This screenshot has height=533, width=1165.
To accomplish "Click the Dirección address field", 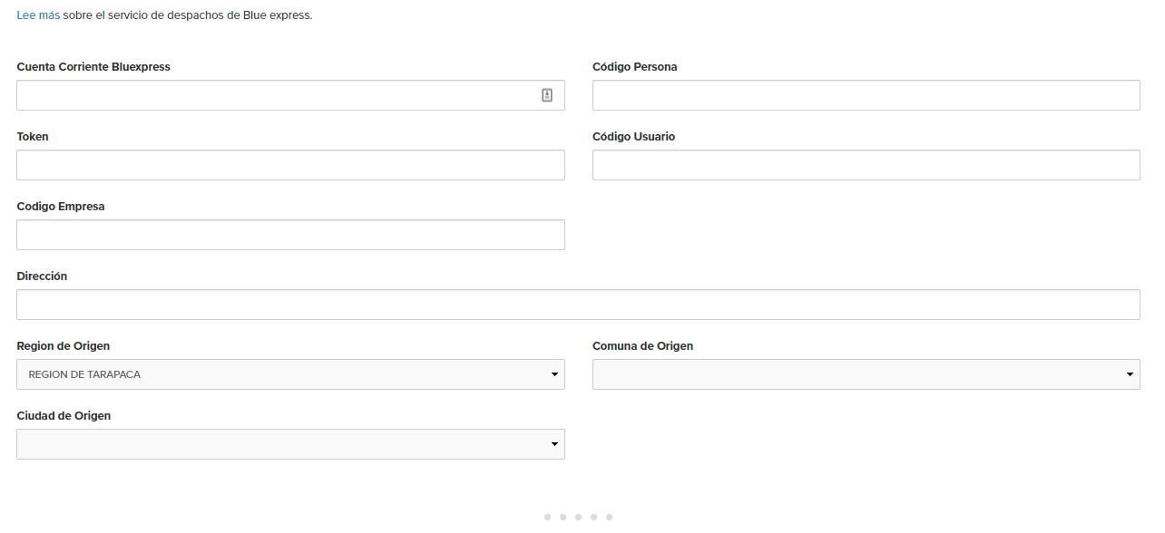I will [x=578, y=305].
